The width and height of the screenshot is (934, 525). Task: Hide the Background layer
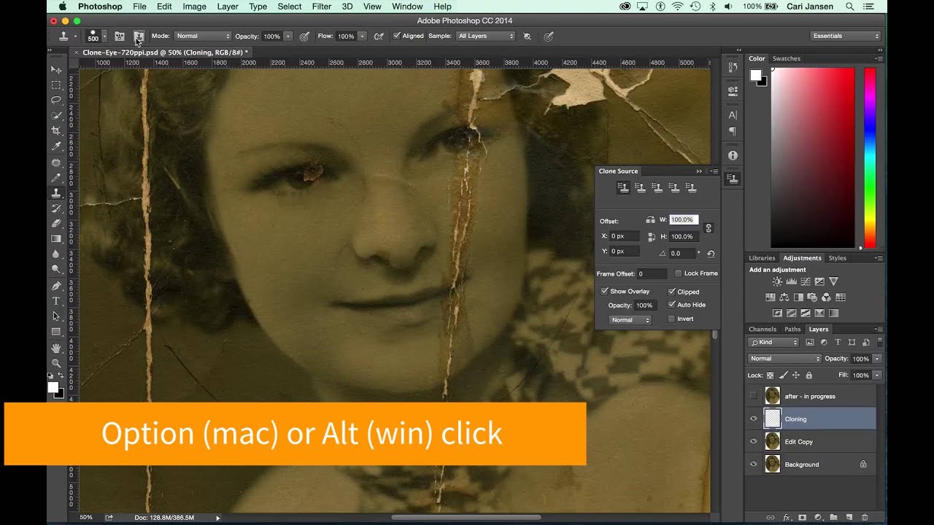pos(754,464)
